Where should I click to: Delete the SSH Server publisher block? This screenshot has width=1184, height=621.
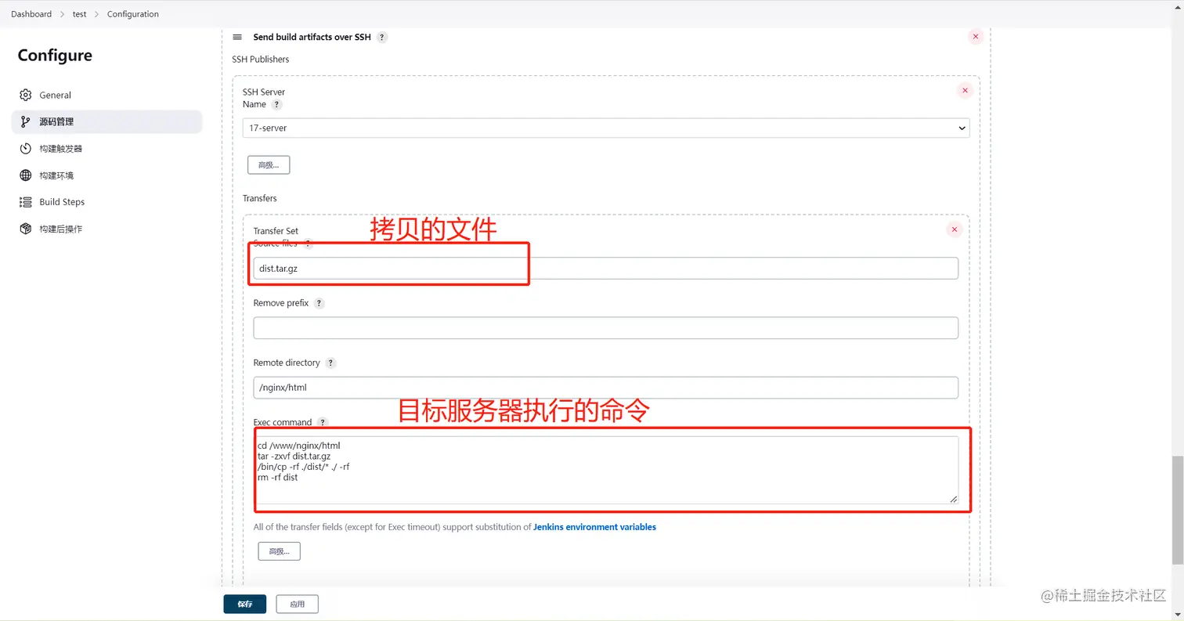[965, 91]
